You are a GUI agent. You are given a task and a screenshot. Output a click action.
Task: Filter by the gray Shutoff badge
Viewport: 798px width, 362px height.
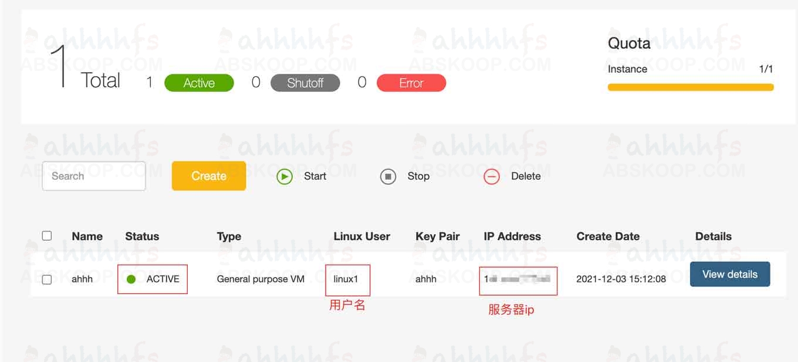[305, 83]
